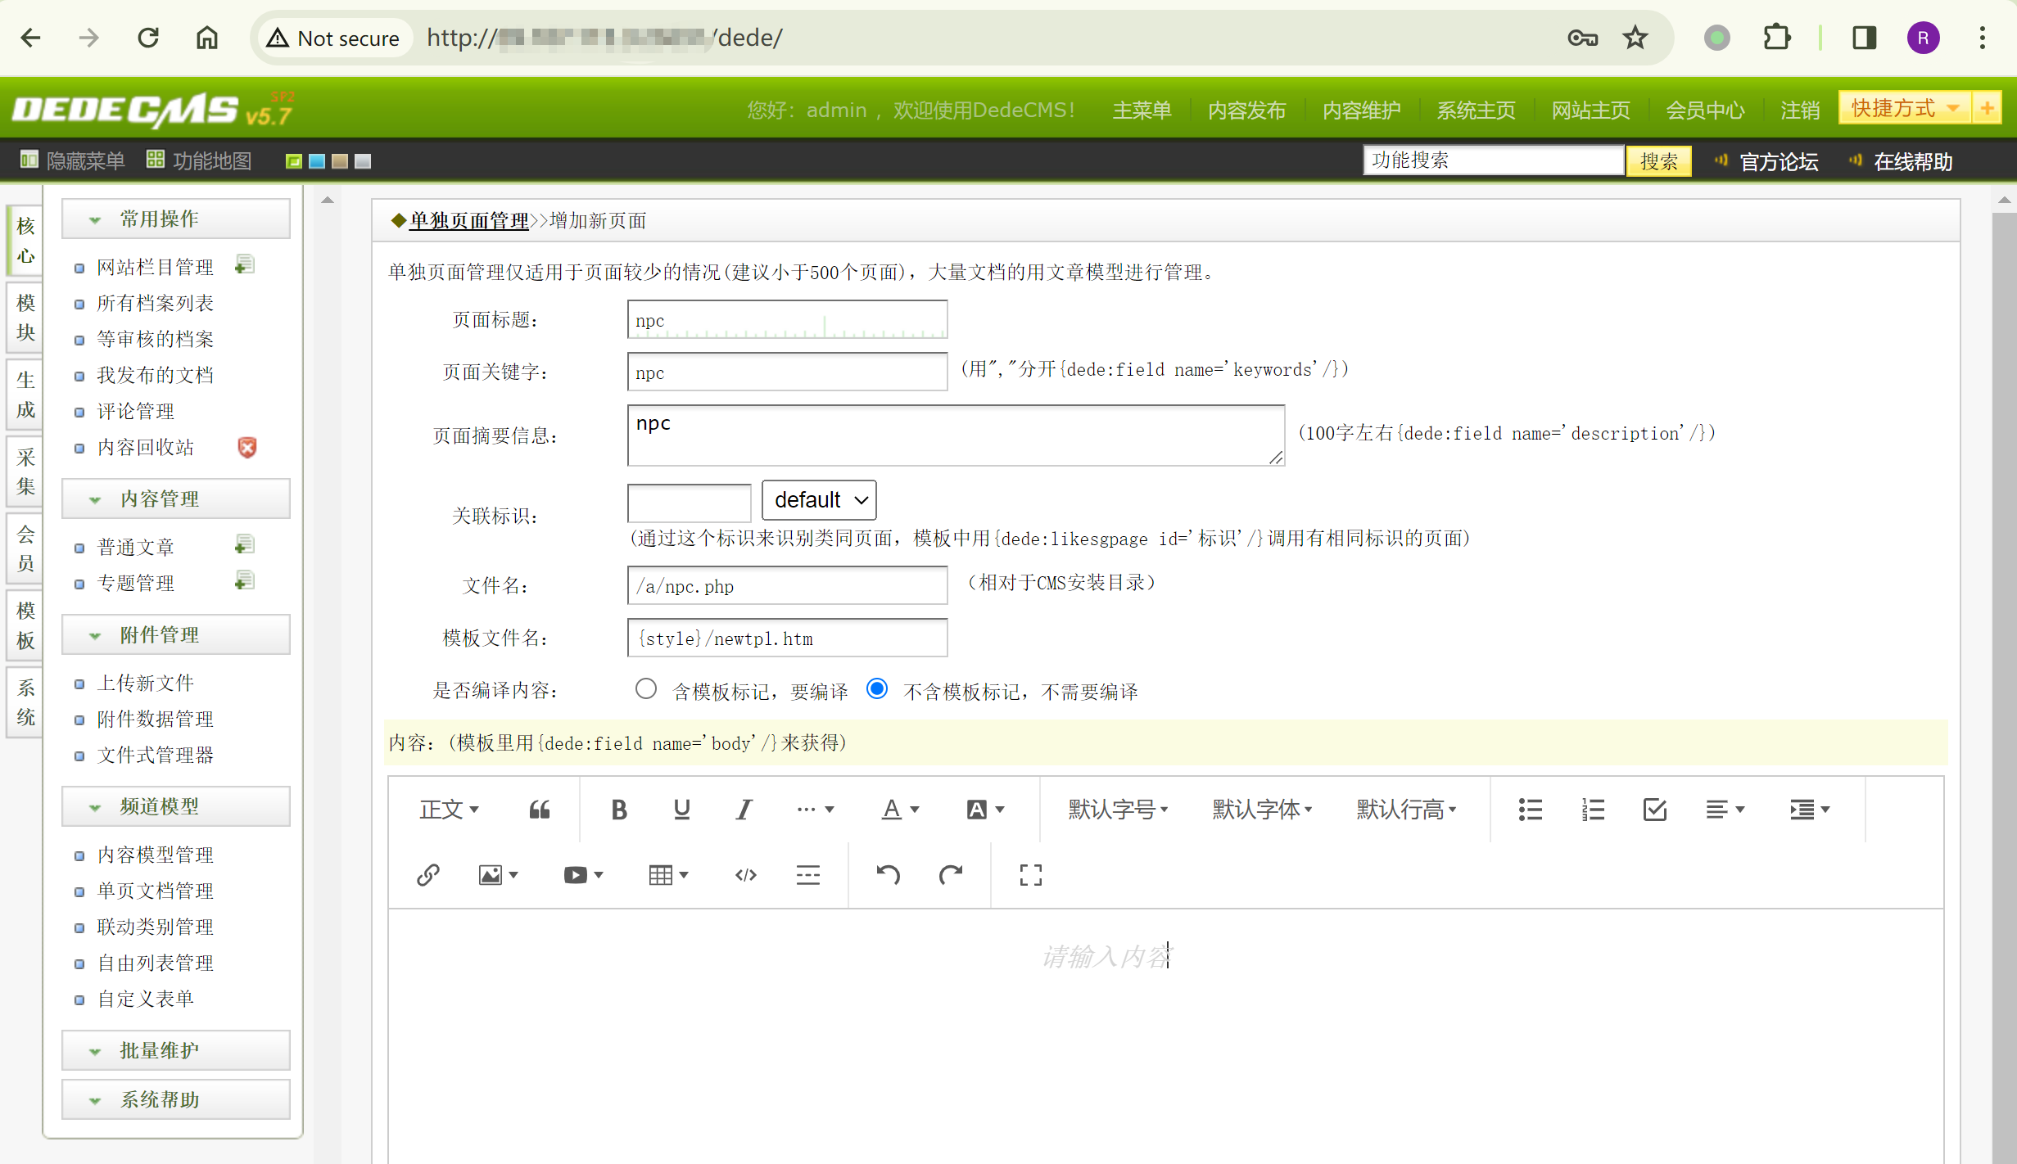Insert a bulleted list

coord(1530,810)
